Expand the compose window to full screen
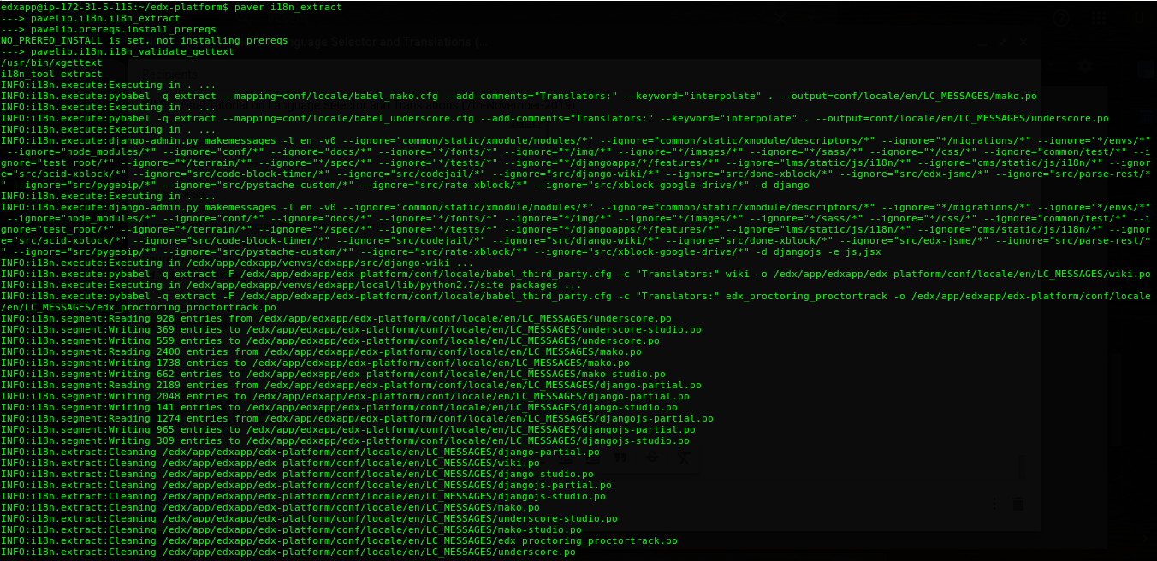The image size is (1157, 561). pos(1002,41)
